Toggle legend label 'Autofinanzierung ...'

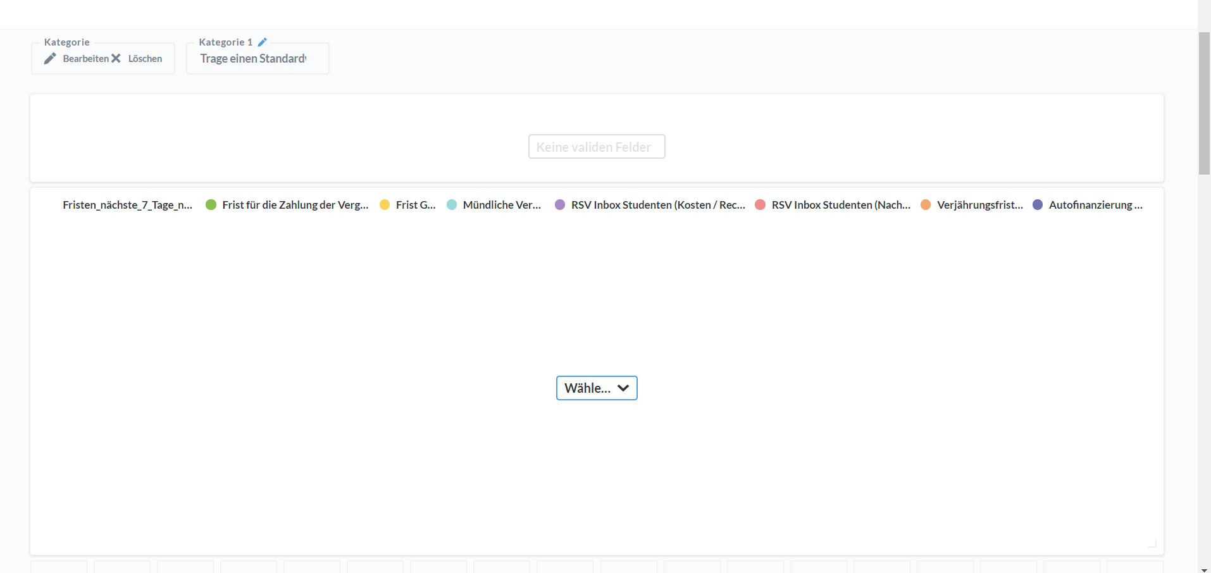point(1096,205)
